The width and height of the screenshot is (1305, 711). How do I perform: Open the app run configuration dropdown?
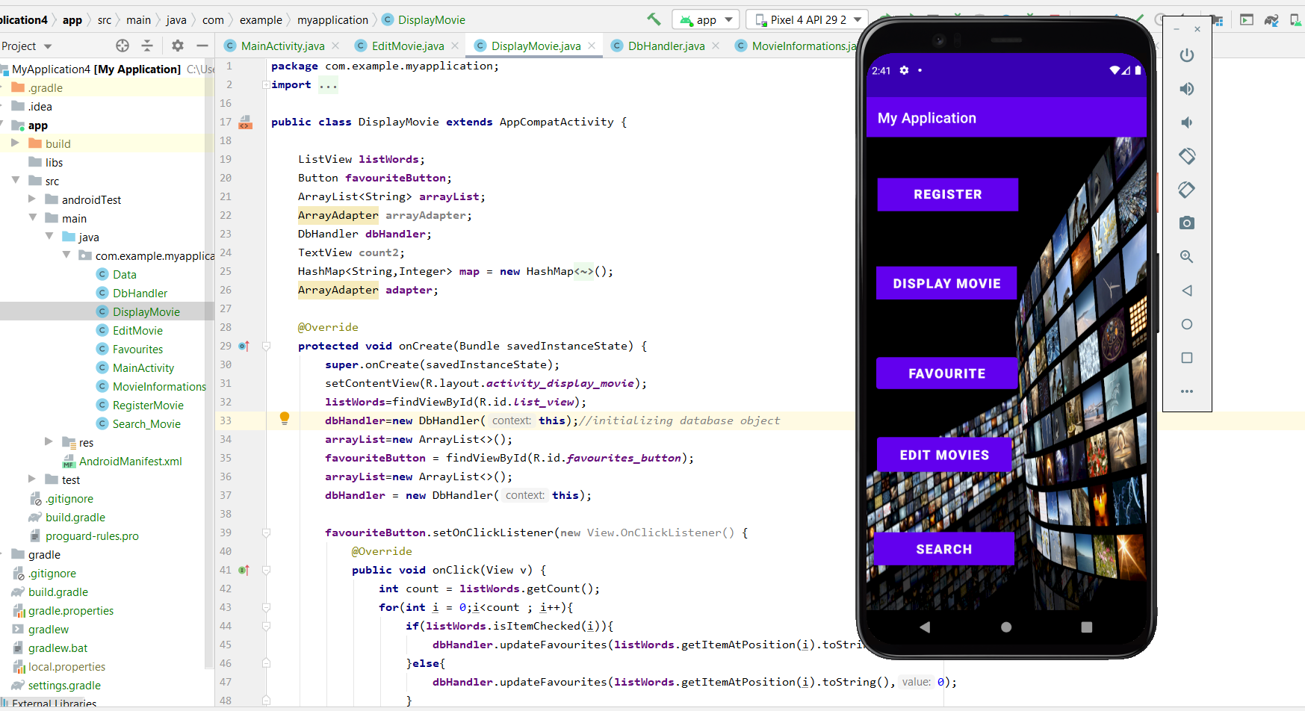705,19
